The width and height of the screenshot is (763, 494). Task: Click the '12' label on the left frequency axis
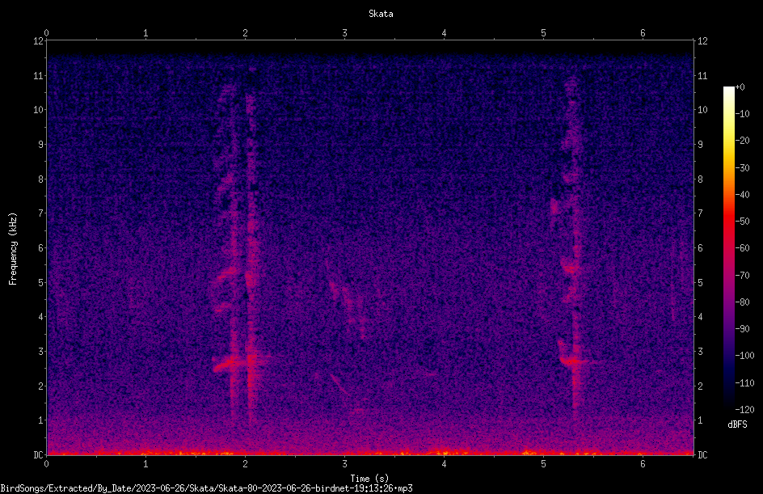pyautogui.click(x=39, y=41)
